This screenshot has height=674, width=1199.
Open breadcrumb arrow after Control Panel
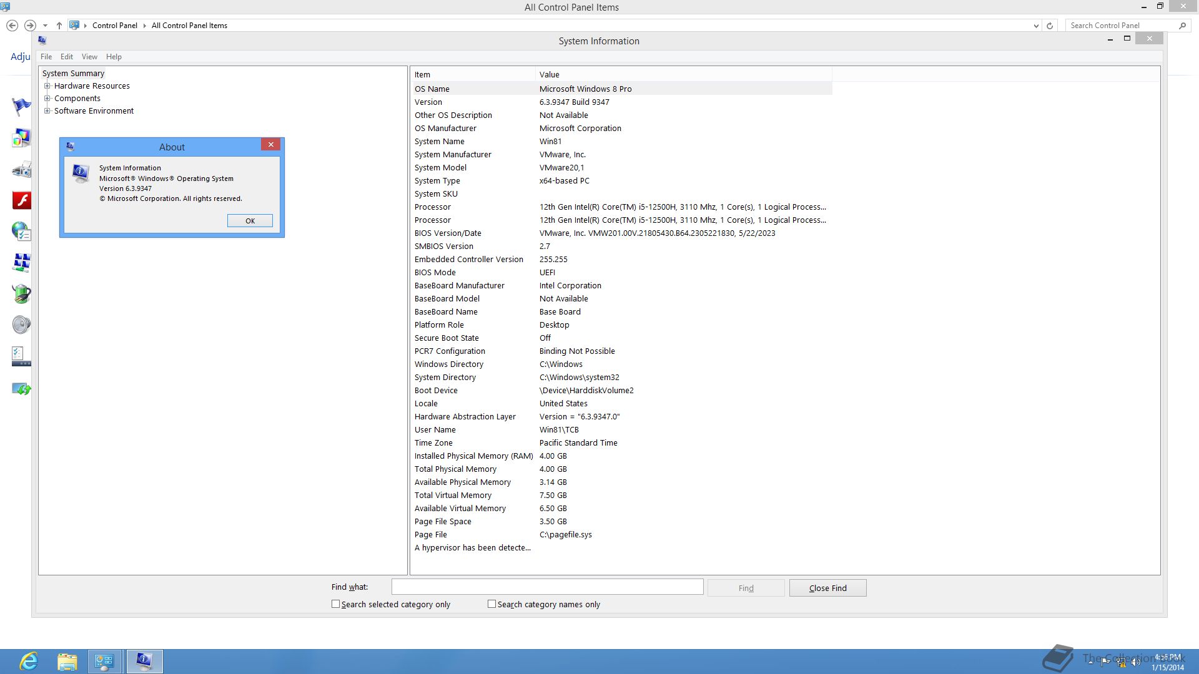pos(145,26)
